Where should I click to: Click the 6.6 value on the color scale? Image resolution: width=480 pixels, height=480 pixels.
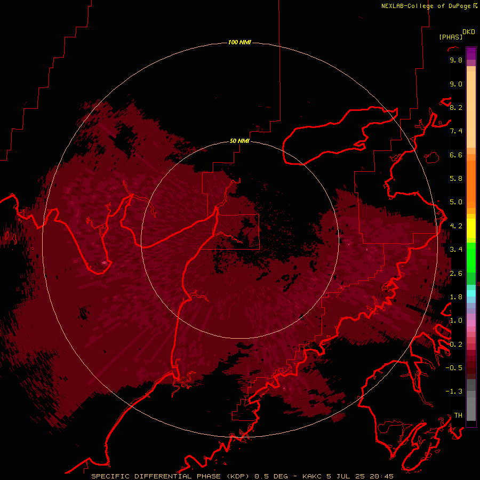tap(456, 155)
